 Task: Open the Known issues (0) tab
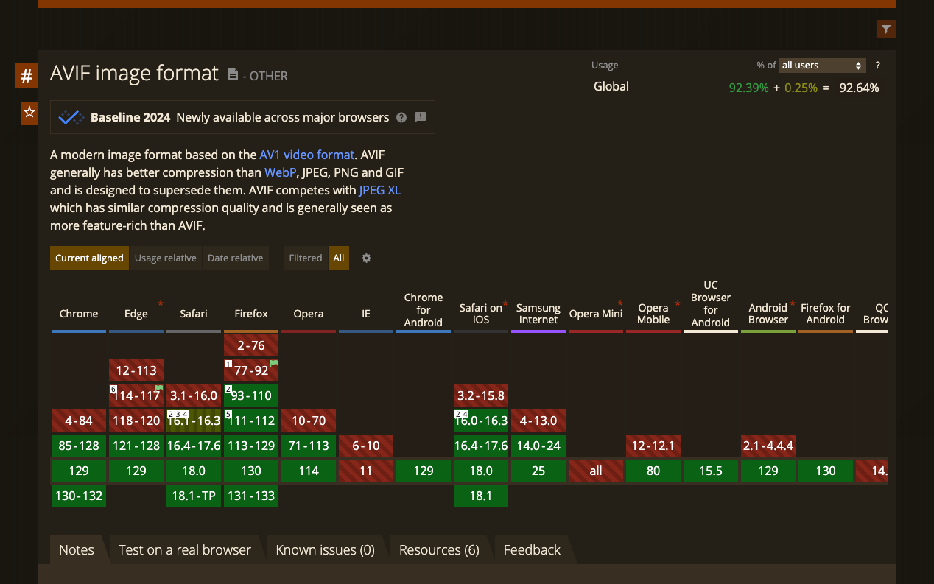coord(326,549)
